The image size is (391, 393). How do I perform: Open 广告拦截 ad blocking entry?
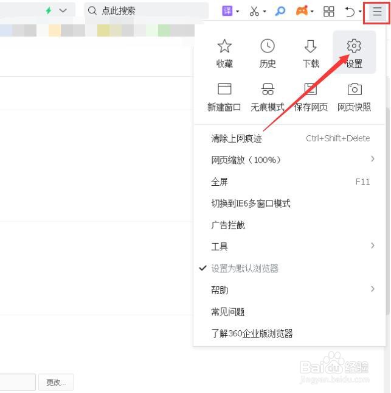(x=289, y=225)
